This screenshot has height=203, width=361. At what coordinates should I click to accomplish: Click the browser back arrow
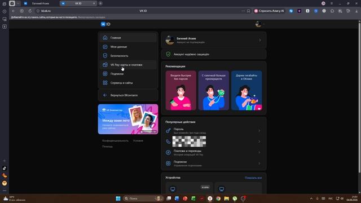coord(14,11)
